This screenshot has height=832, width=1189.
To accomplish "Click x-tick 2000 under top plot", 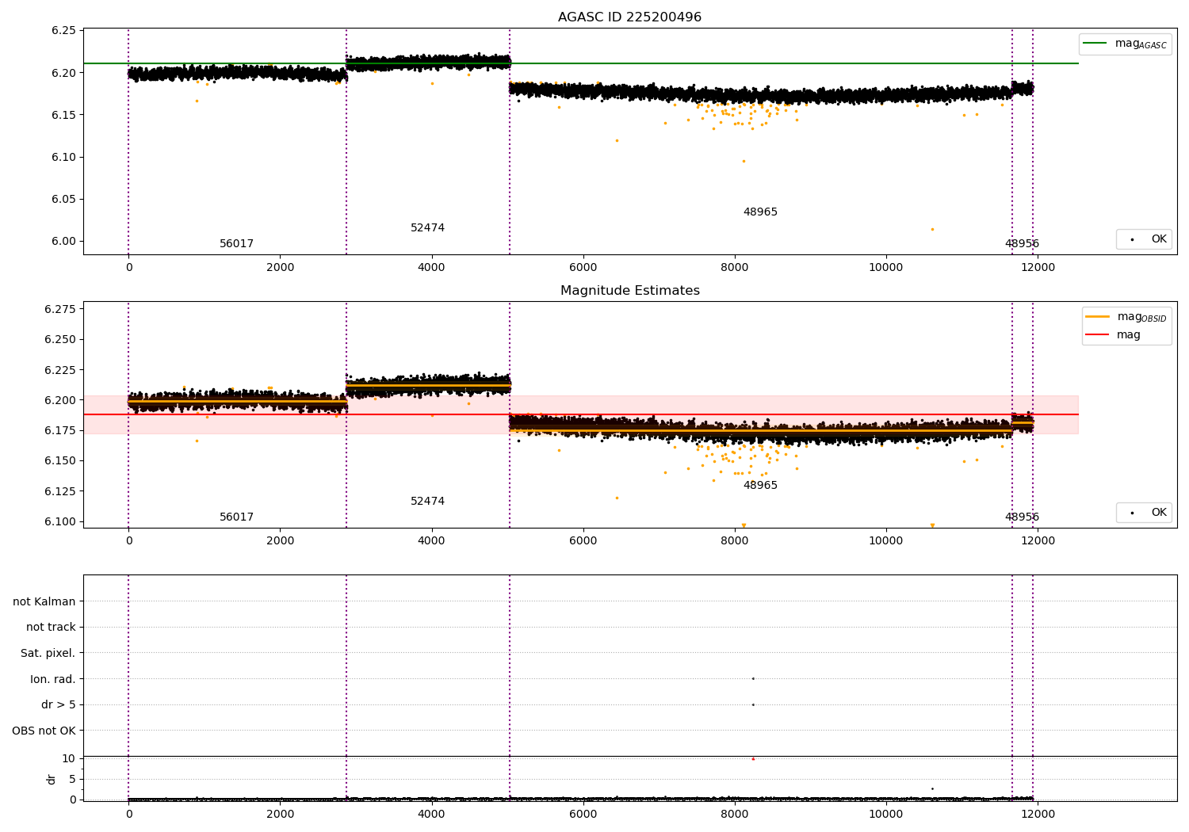I will [280, 268].
